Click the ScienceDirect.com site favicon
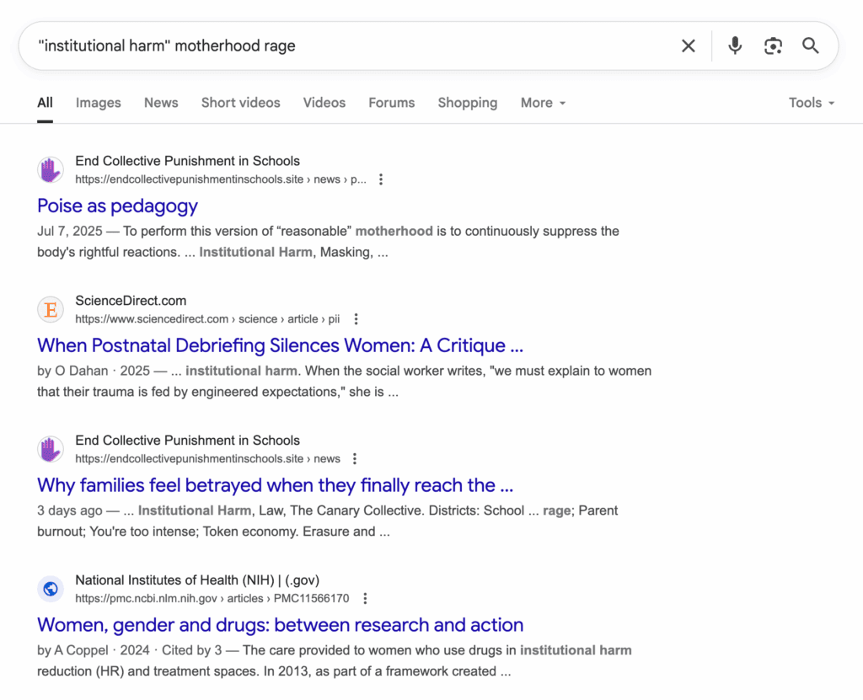863x700 pixels. tap(50, 309)
